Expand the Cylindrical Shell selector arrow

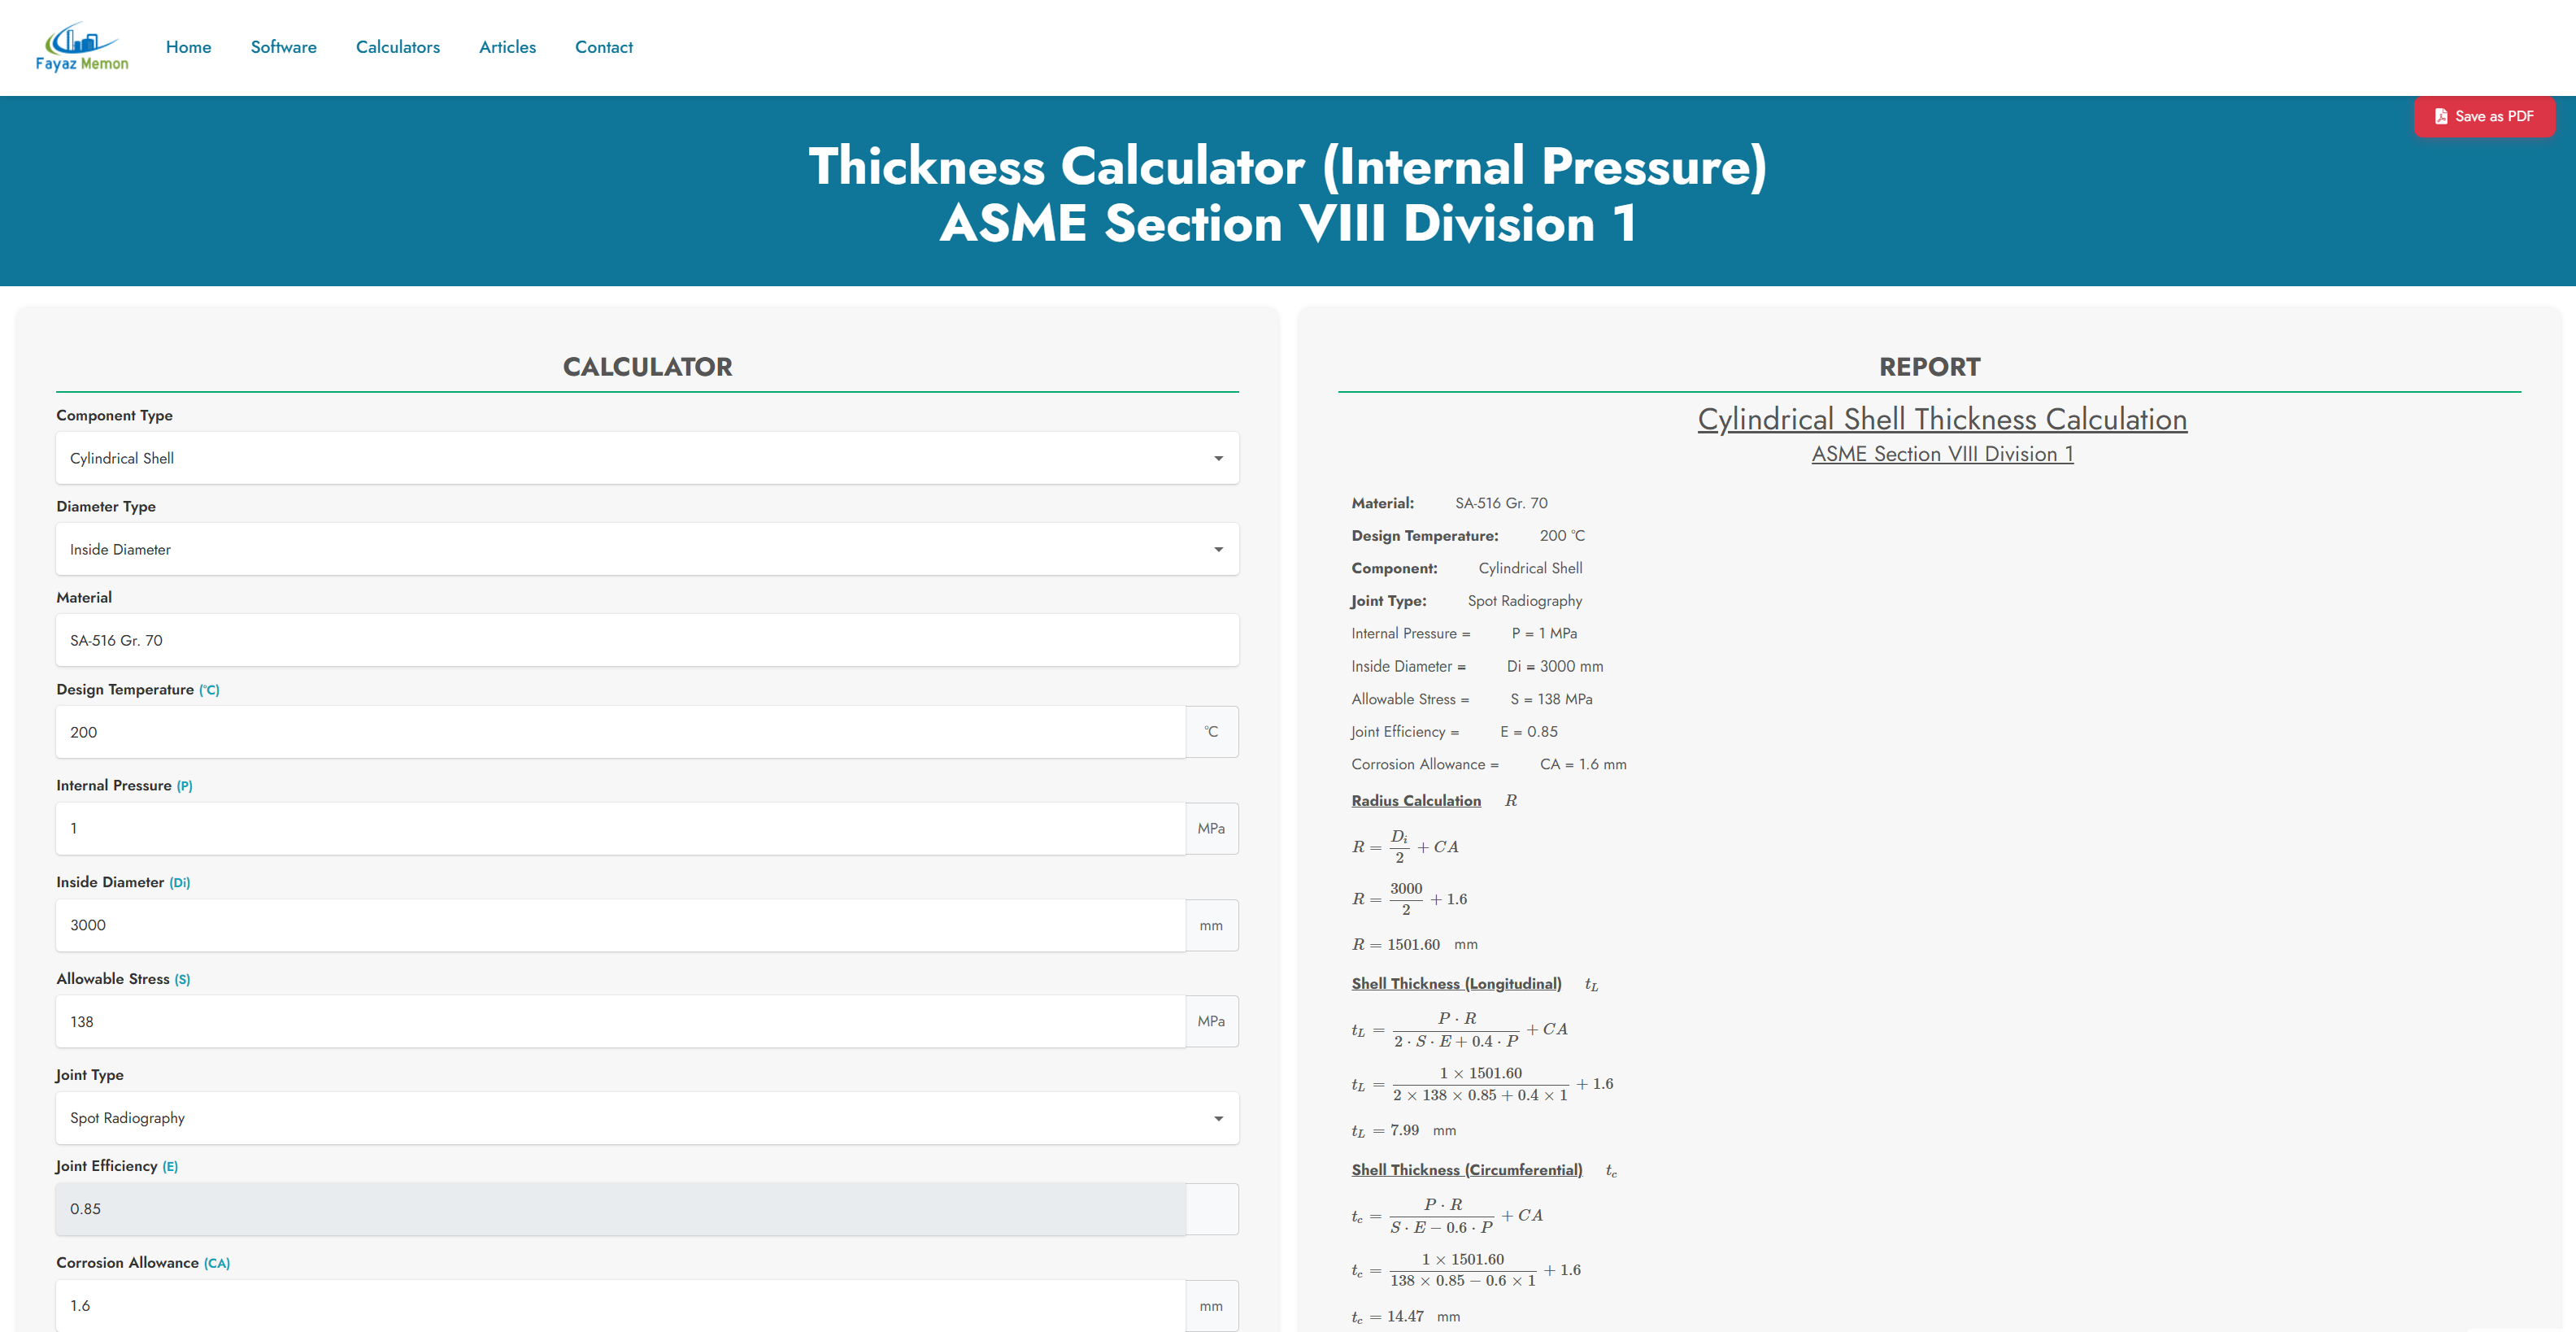(1218, 457)
